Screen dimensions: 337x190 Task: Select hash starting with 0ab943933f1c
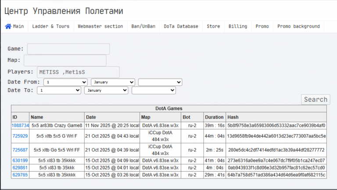[x=276, y=168]
